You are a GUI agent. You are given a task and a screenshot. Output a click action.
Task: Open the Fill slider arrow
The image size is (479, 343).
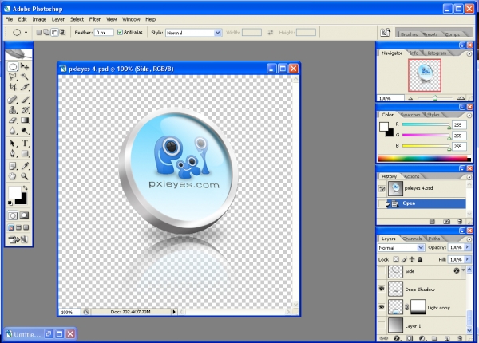[467, 259]
